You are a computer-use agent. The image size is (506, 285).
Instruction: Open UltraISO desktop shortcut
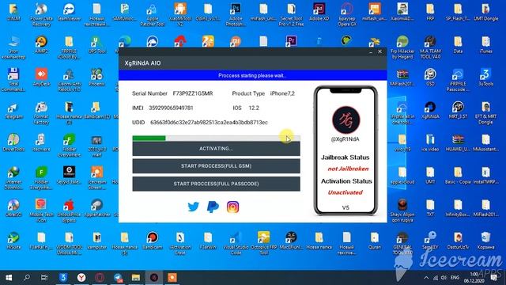[13, 208]
